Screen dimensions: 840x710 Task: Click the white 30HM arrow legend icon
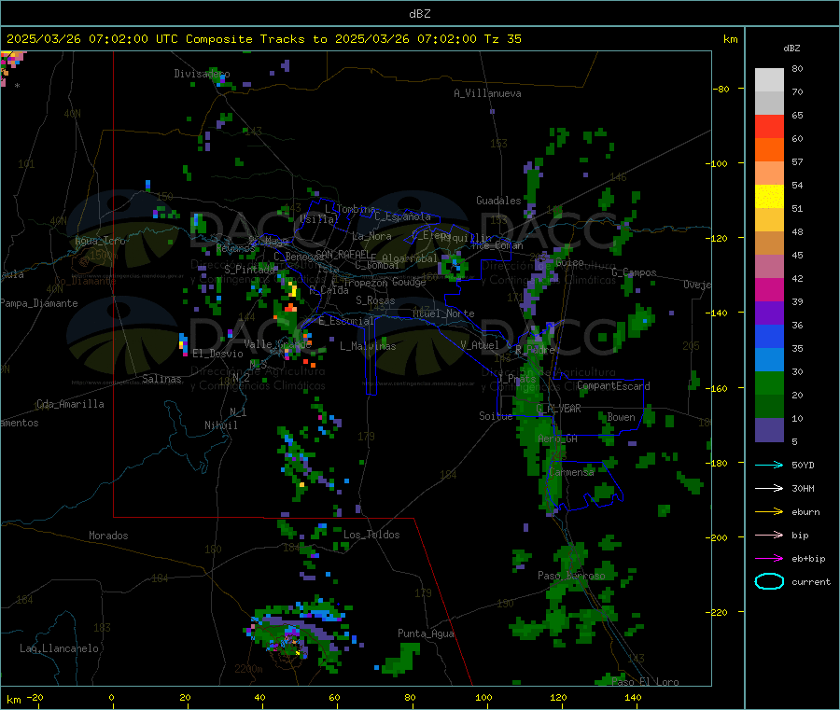pyautogui.click(x=769, y=488)
